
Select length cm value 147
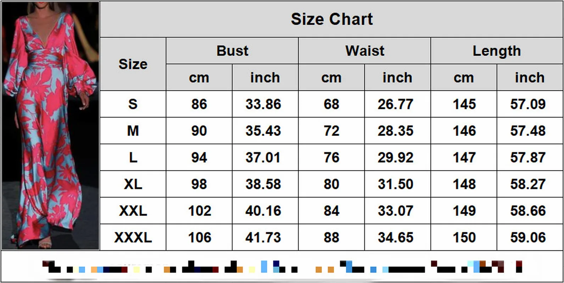click(464, 157)
